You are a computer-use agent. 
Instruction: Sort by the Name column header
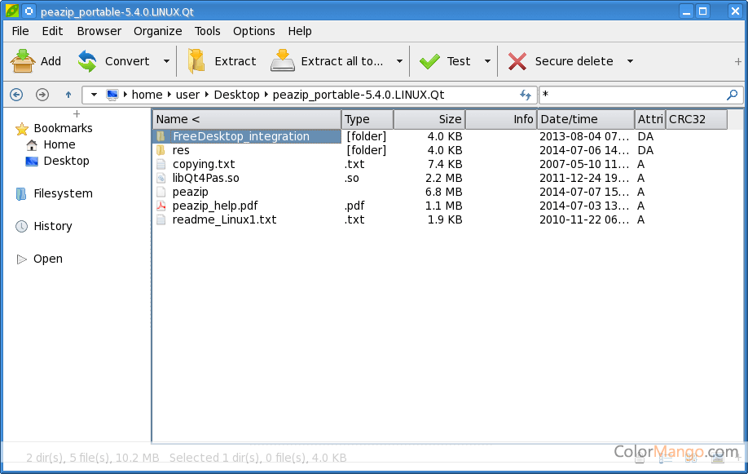pos(247,119)
